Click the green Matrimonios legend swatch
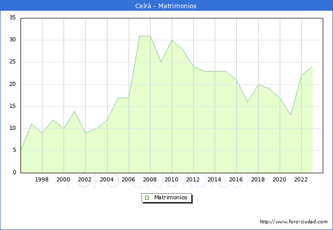333x230 pixels. click(147, 198)
